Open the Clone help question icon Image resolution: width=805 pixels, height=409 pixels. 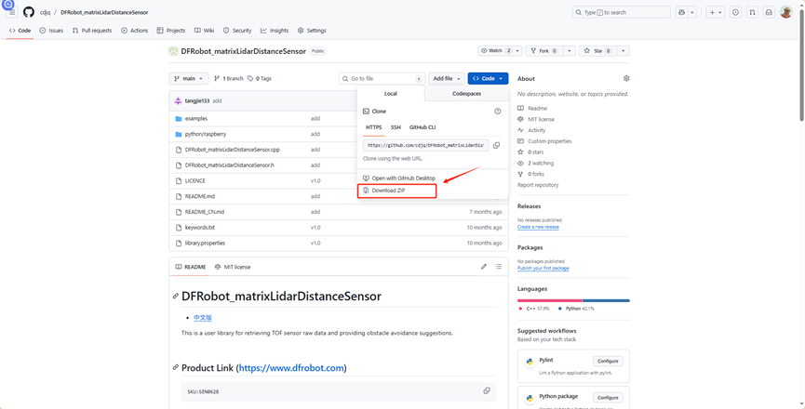tap(498, 111)
